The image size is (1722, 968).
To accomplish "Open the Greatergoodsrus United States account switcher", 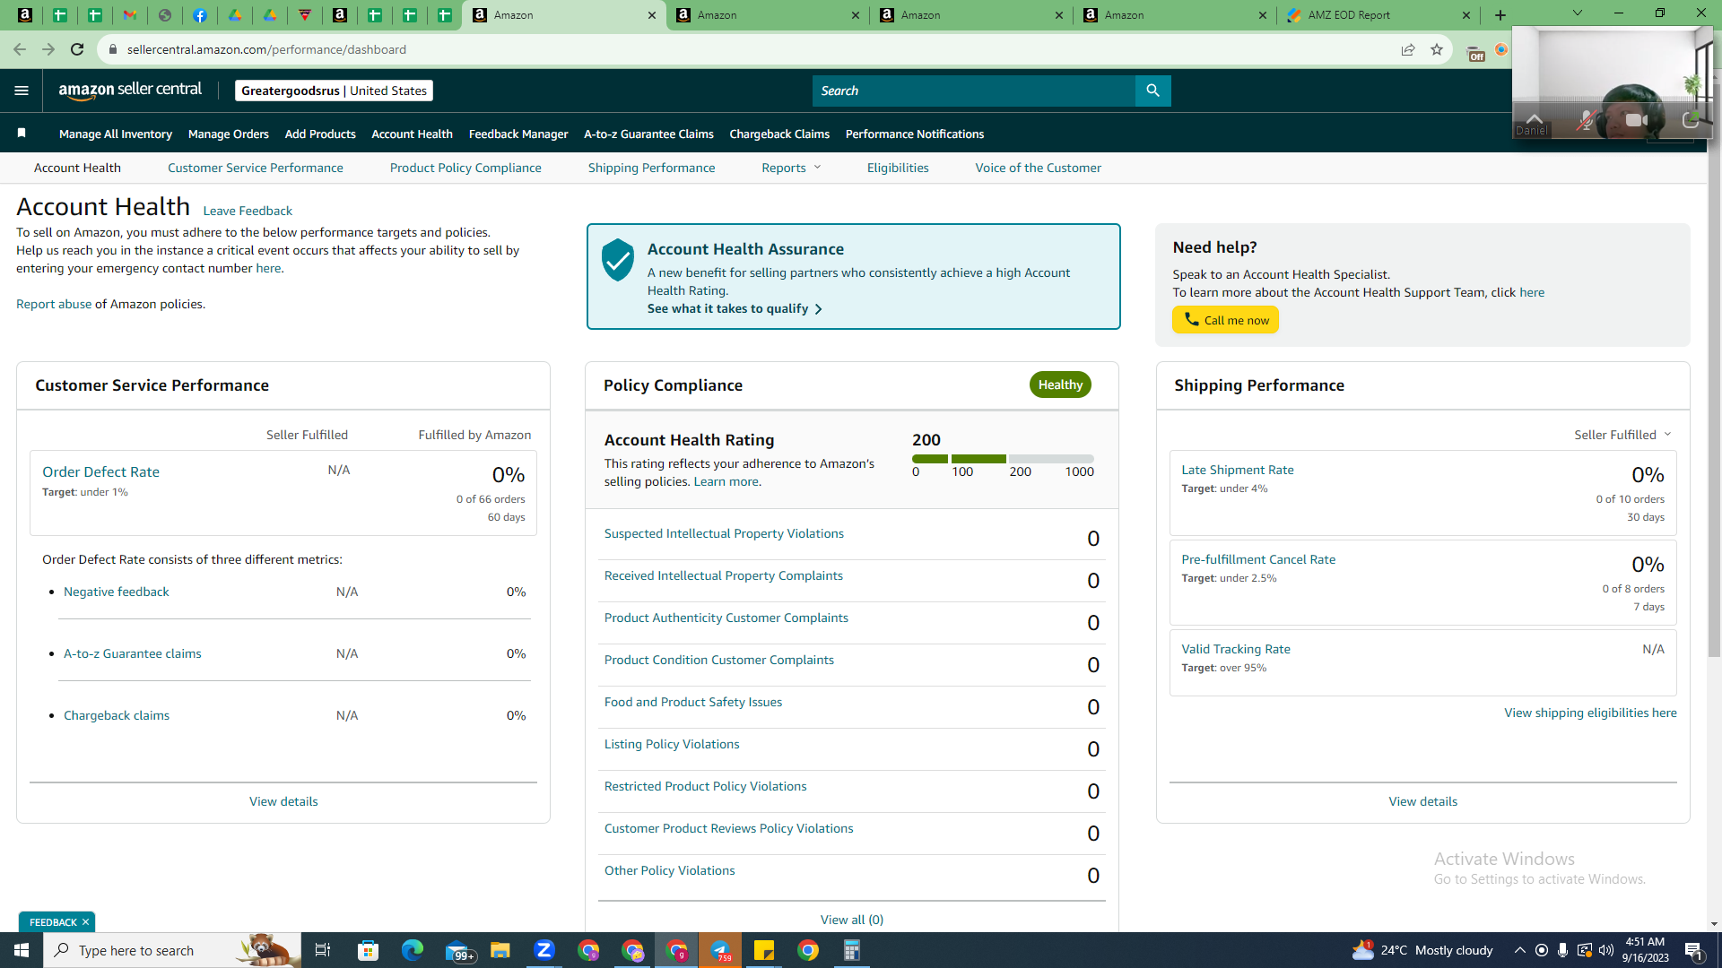I will 334,91.
